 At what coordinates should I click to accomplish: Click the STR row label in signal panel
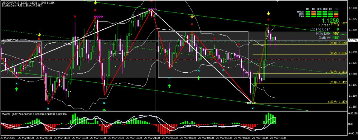point(301,14)
